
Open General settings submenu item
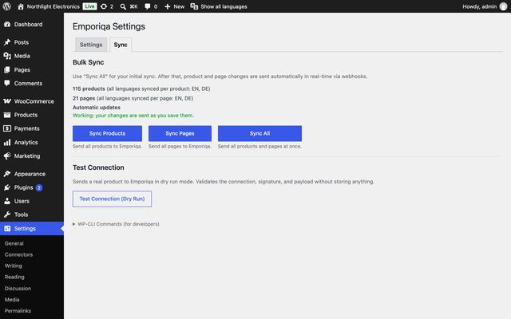14,243
